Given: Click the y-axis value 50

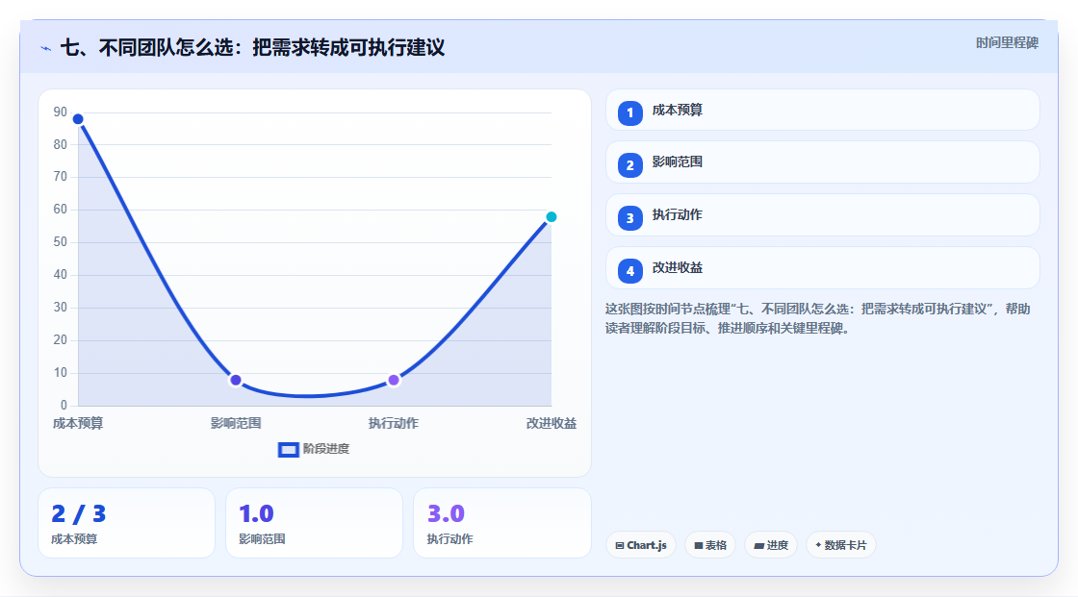Looking at the screenshot, I should coord(61,242).
